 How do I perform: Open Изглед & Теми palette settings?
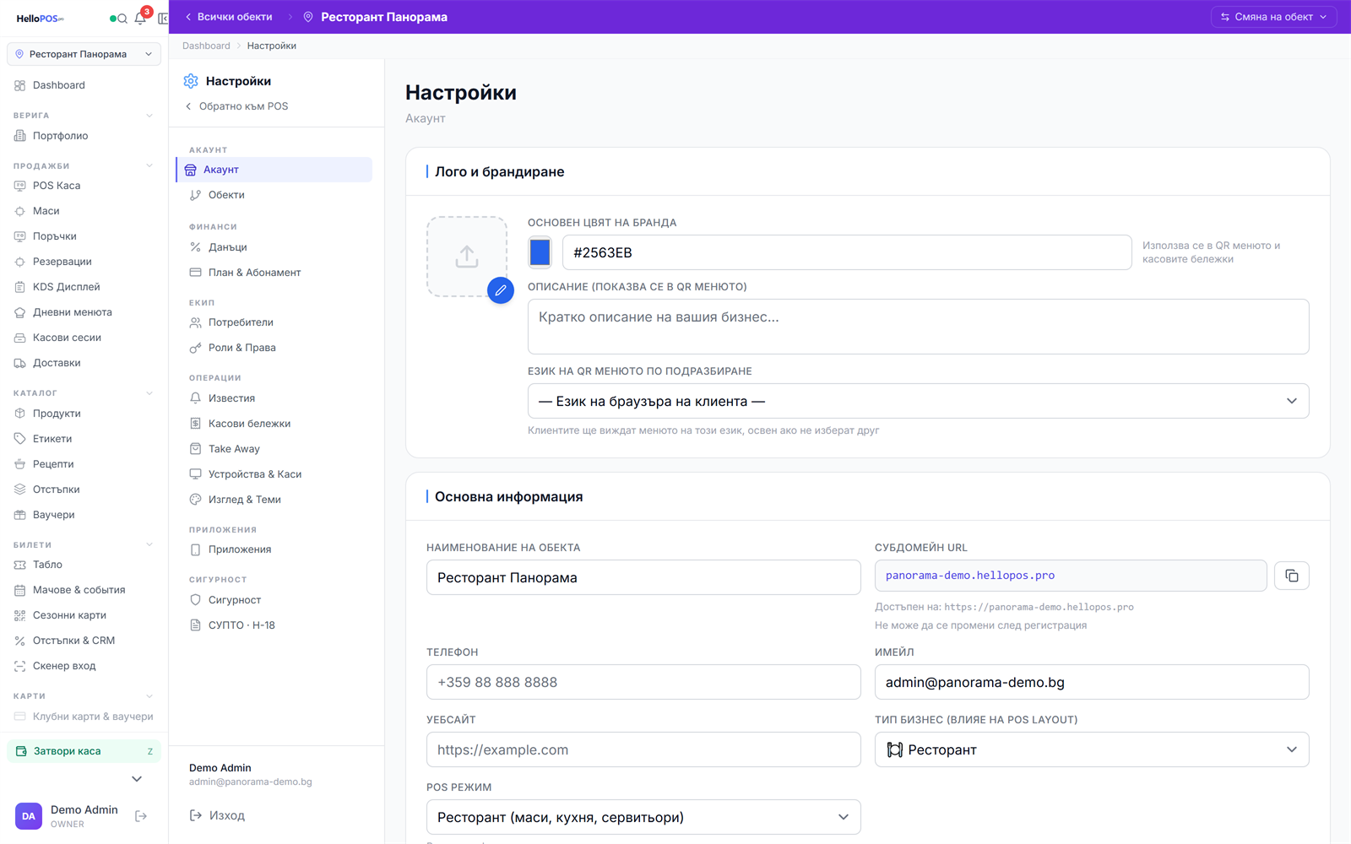coord(274,500)
